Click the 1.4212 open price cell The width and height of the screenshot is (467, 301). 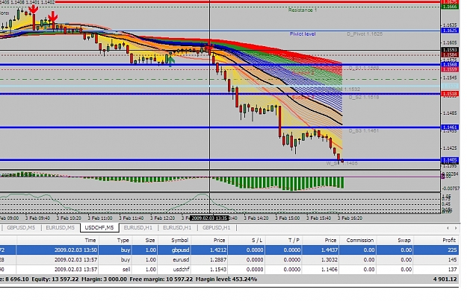[218, 250]
